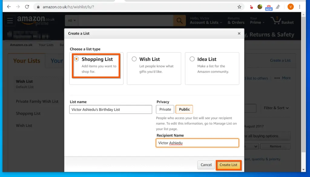Open Returns & Orders
This screenshot has height=177, width=310.
[x=236, y=21]
